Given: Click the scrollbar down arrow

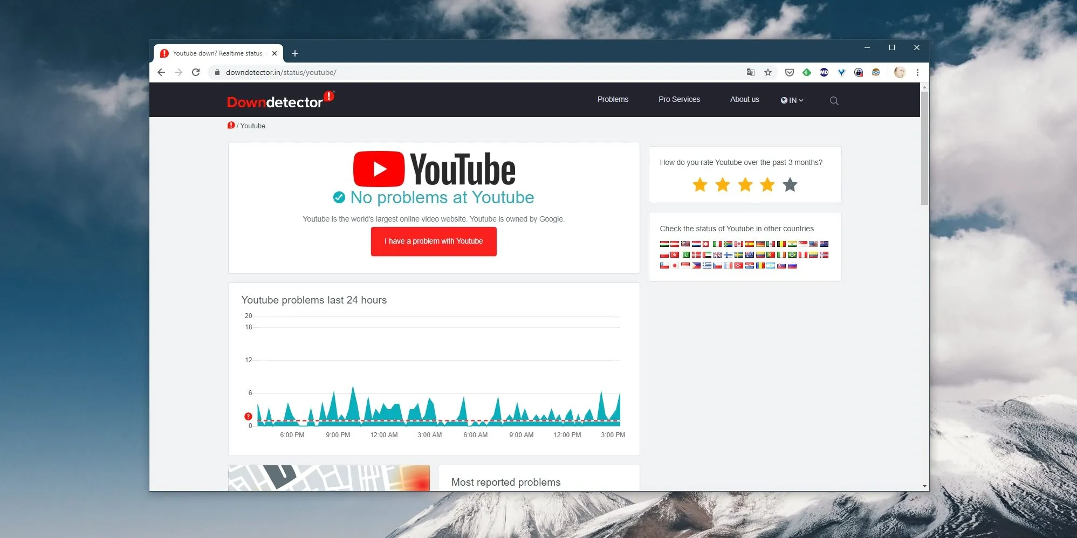Looking at the screenshot, I should [924, 486].
